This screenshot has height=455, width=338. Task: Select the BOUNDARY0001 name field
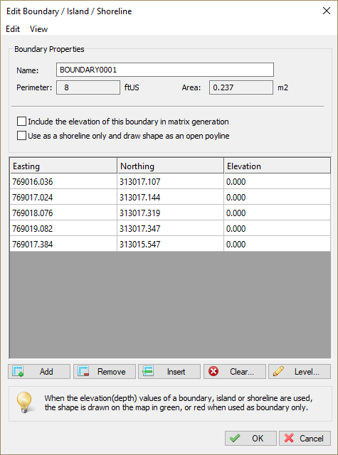(165, 70)
